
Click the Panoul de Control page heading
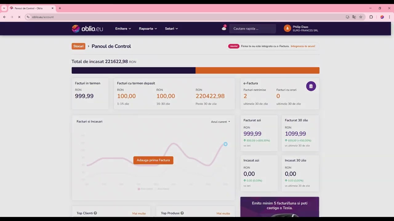tap(111, 46)
